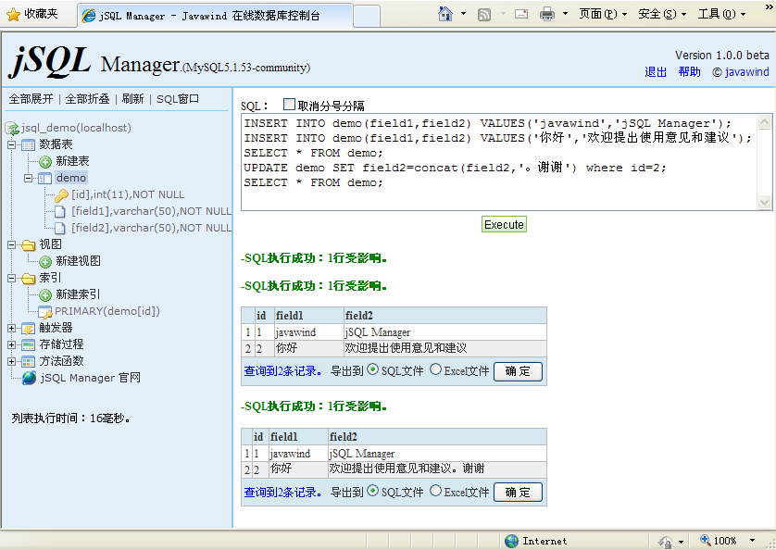Viewport: 776px width, 550px height.
Task: Click the 刷新 refresh link
Action: click(132, 99)
